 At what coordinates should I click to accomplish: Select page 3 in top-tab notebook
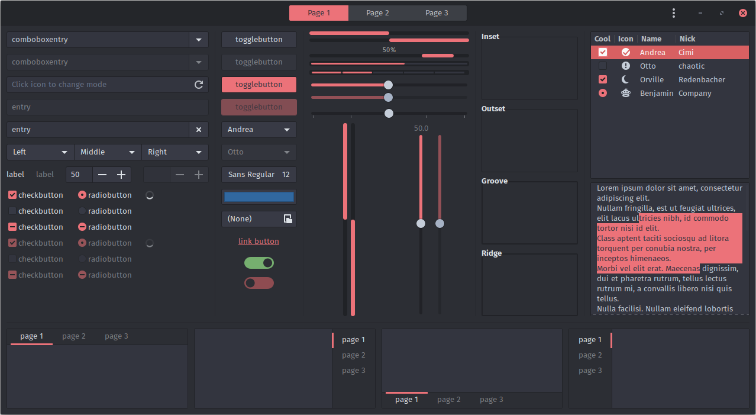click(x=117, y=336)
